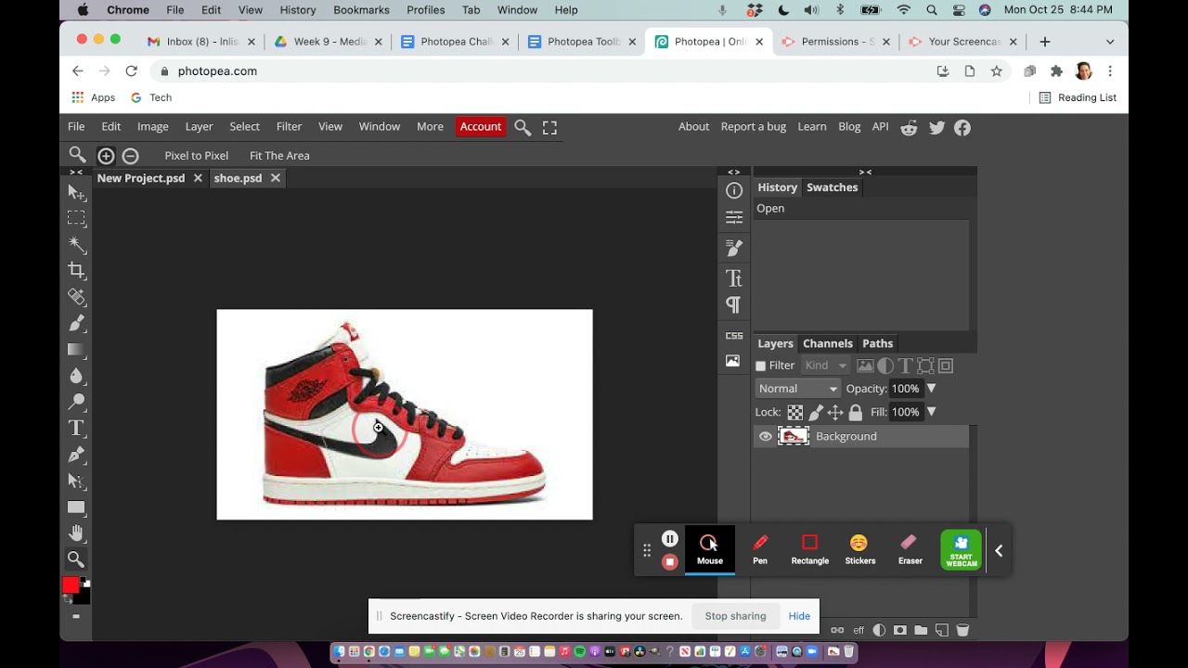This screenshot has width=1188, height=668.
Task: Open the Filter menu
Action: pos(289,127)
